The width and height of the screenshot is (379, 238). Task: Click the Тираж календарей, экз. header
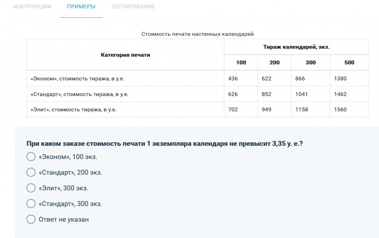pyautogui.click(x=296, y=47)
